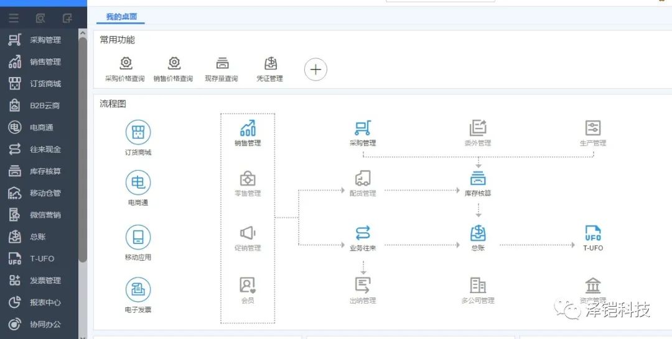The image size is (672, 339).
Task: Collapse sidebar using hamburger menu icon
Action: tap(14, 18)
